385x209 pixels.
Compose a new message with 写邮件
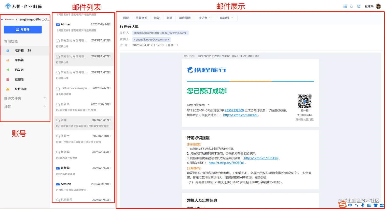[x=23, y=29]
